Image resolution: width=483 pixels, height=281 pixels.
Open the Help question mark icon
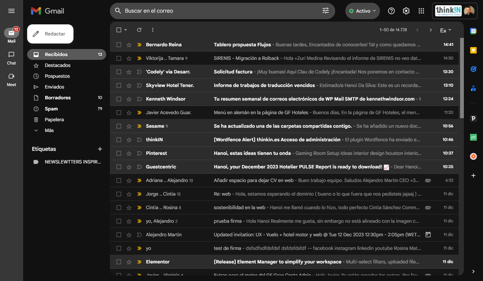pyautogui.click(x=391, y=11)
